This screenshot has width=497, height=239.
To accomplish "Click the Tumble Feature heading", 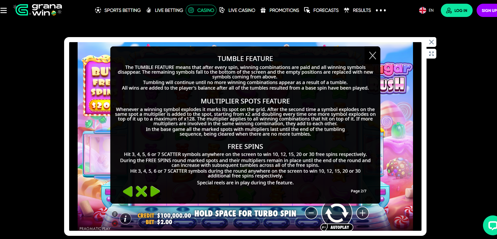I will 245,59.
